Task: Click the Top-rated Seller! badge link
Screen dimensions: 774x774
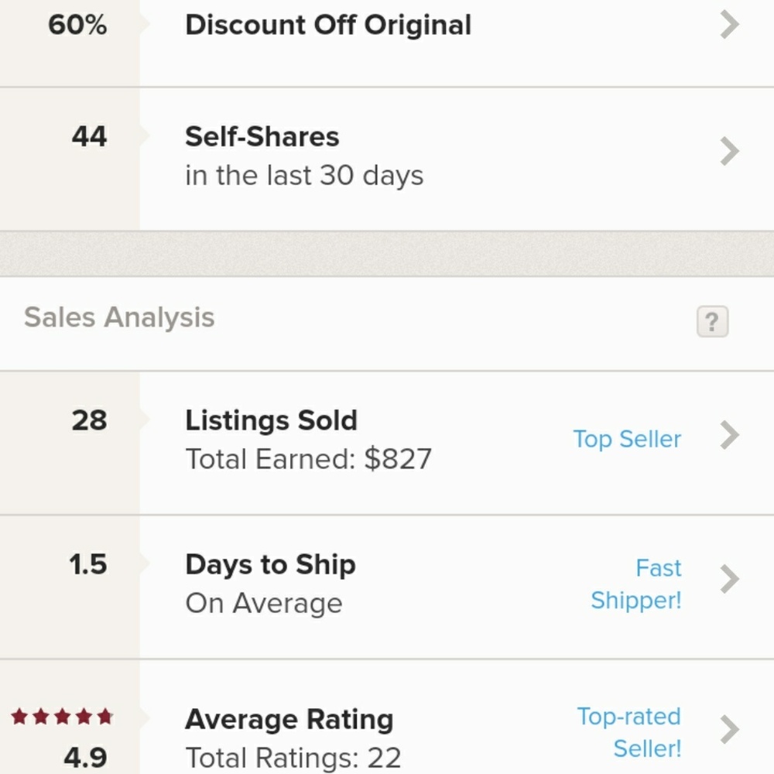Action: (629, 732)
